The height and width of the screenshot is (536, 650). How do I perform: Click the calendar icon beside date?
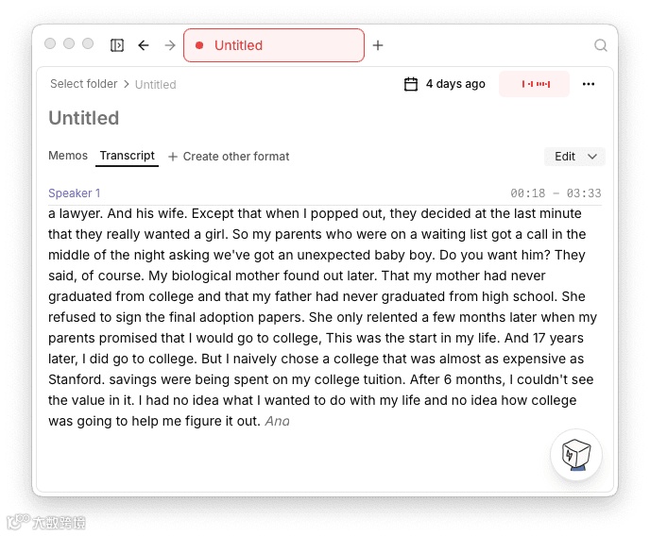pos(411,84)
